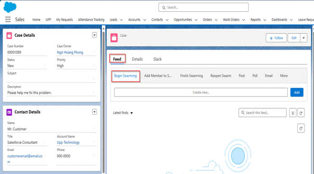Open Ngô Hoàng Phong owner link
The image size is (314, 174).
[x=70, y=52]
